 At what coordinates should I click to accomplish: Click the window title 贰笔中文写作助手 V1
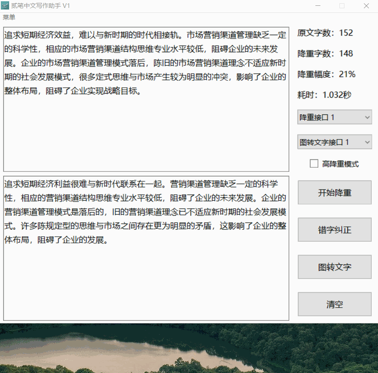(x=41, y=6)
